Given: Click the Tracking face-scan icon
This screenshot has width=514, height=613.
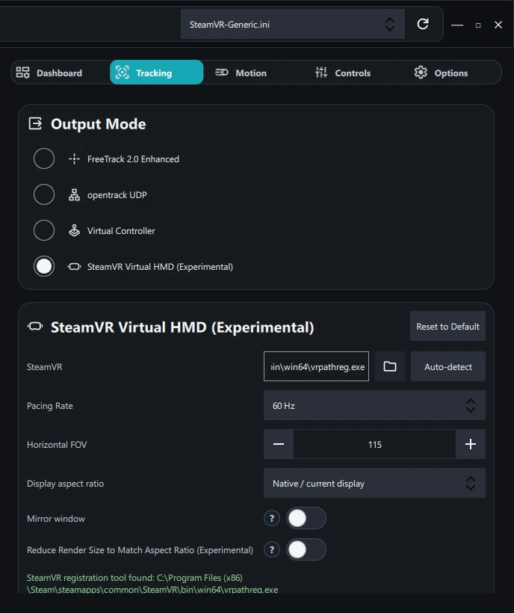Looking at the screenshot, I should (123, 73).
